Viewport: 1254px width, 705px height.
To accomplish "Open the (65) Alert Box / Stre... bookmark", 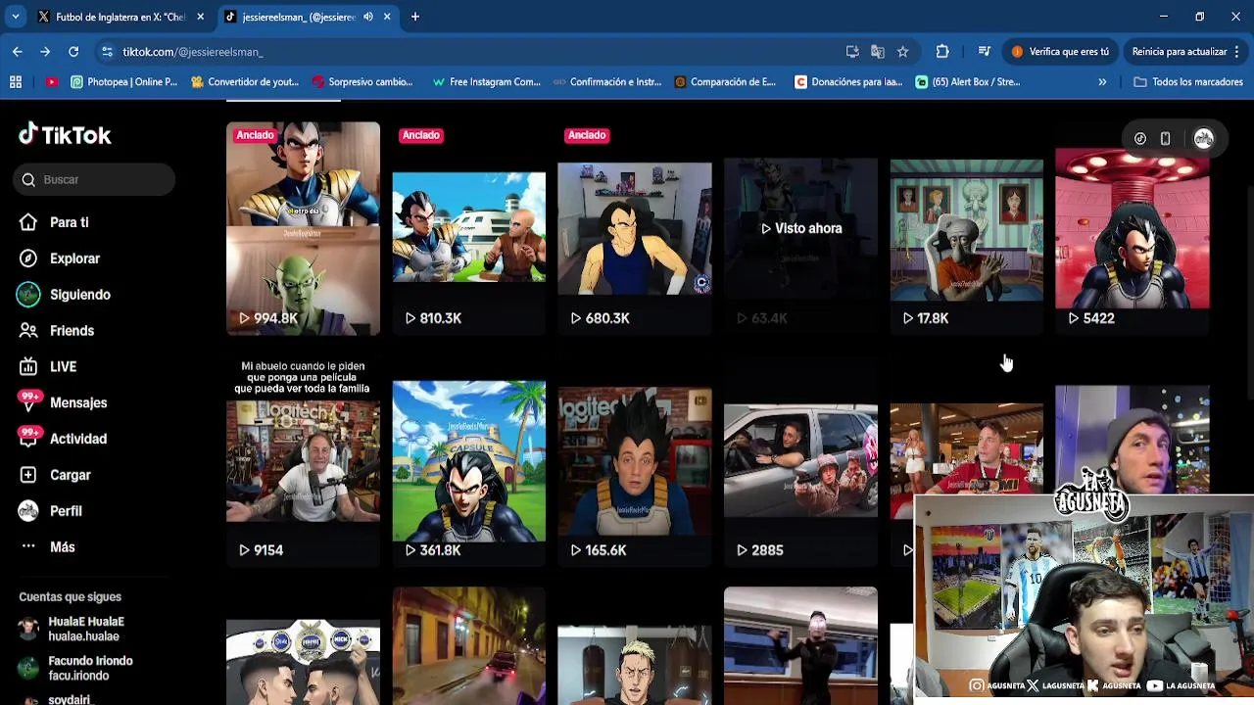I will click(969, 82).
